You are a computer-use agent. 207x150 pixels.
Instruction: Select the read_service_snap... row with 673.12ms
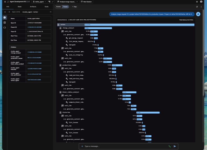pos(126,75)
